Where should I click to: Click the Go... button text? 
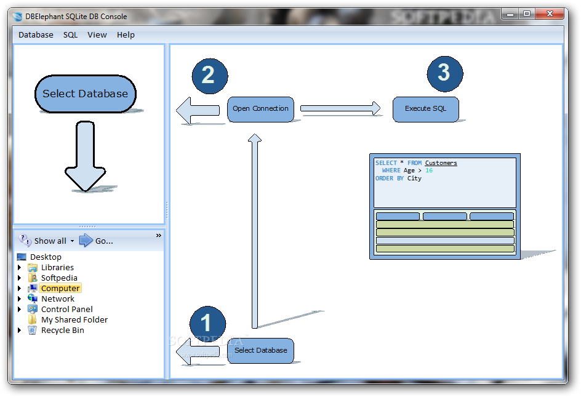coord(104,241)
